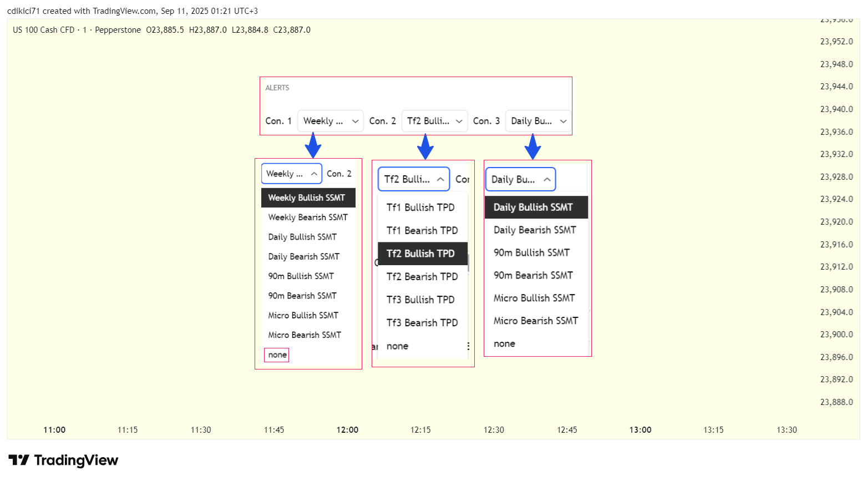Select Tf1 Bullish TPD option
The width and height of the screenshot is (867, 481).
pos(423,207)
